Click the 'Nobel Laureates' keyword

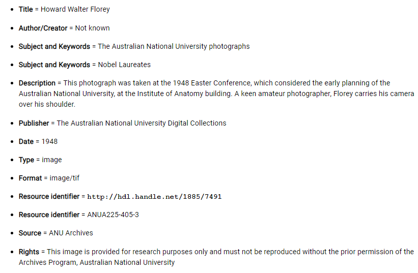coord(124,65)
